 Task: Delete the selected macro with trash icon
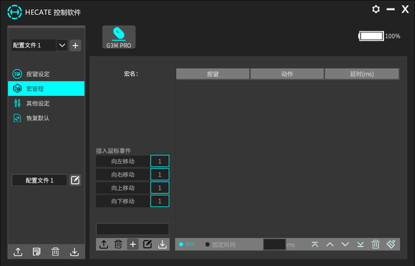(118, 244)
